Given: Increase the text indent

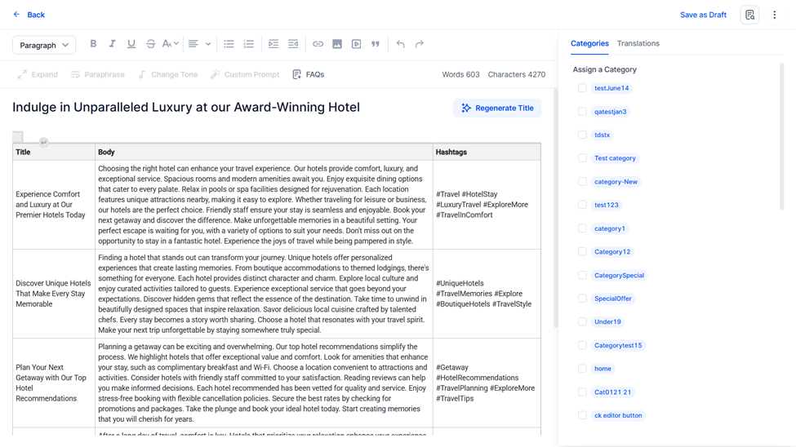Looking at the screenshot, I should click(x=273, y=44).
